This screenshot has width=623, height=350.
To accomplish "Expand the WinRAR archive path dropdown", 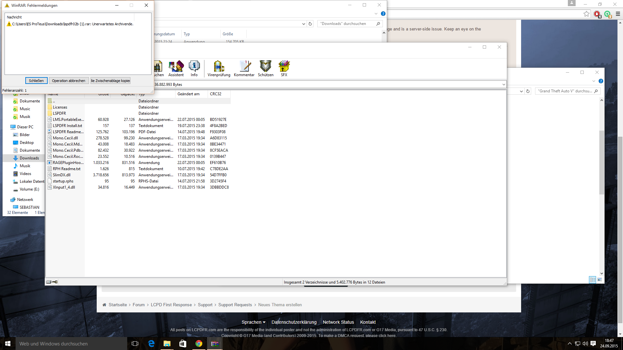I will 504,85.
